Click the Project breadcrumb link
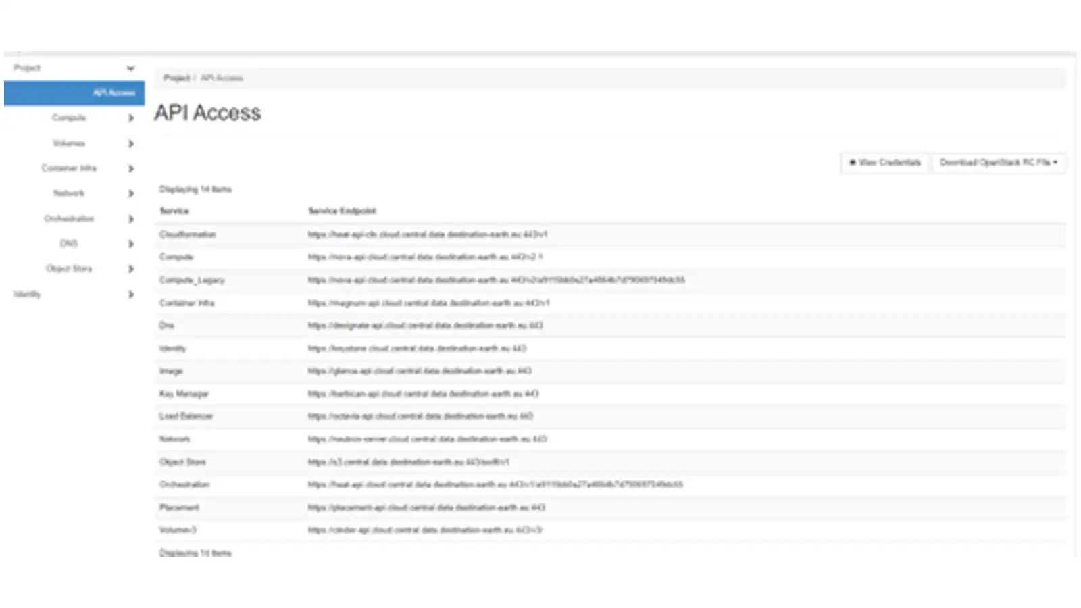 click(176, 78)
